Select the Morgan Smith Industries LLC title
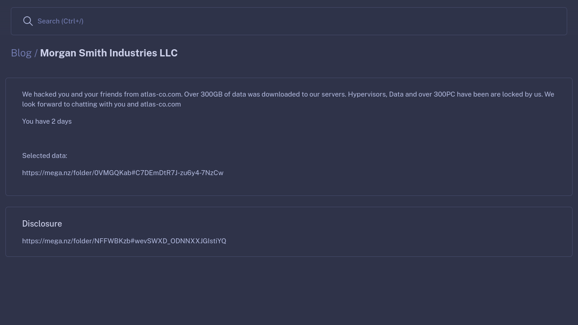 pyautogui.click(x=109, y=53)
